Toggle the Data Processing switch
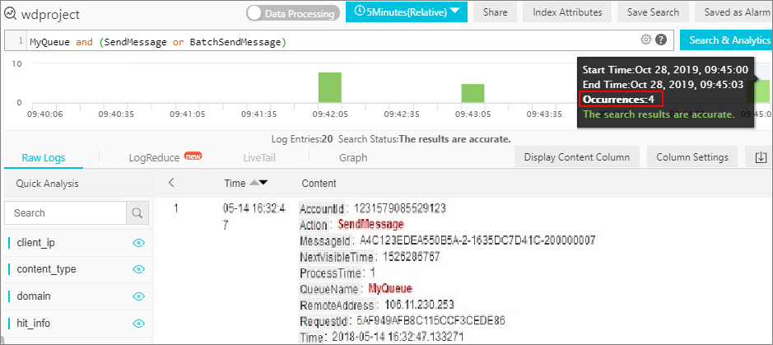Screen dimensions: 773x345 click(293, 13)
